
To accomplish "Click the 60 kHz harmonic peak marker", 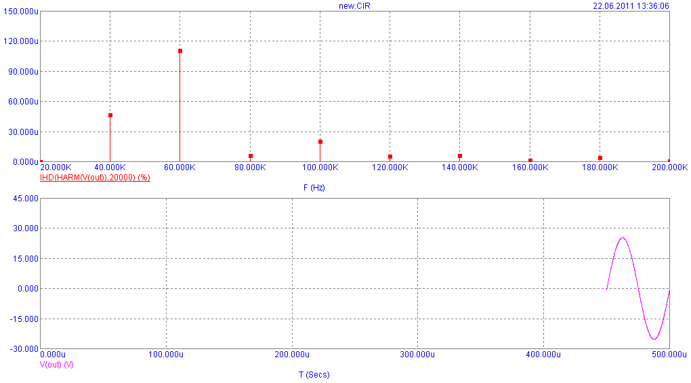I will [180, 51].
